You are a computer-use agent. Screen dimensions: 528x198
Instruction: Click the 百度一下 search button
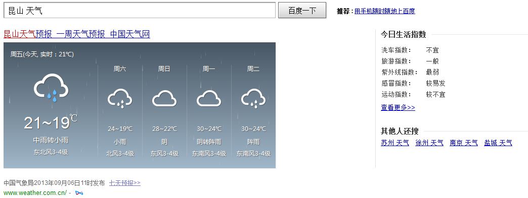click(x=302, y=11)
